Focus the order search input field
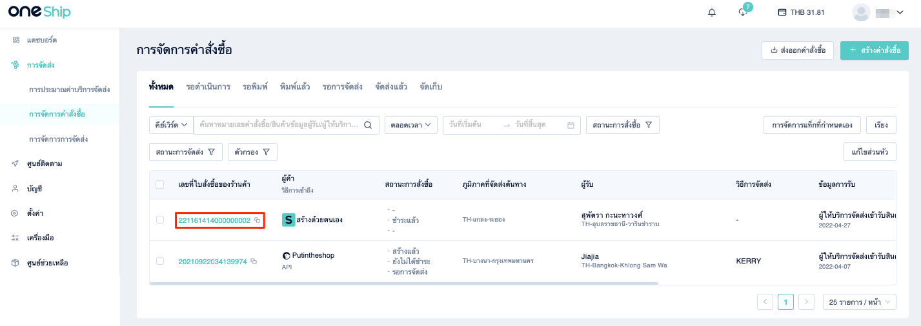921x326 pixels. (279, 125)
